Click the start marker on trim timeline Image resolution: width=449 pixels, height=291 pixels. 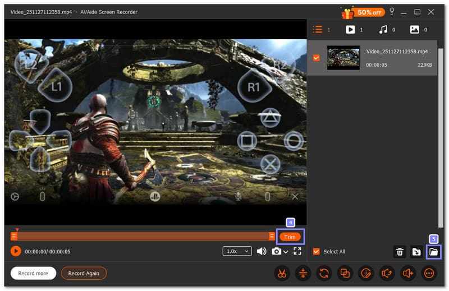pyautogui.click(x=14, y=237)
